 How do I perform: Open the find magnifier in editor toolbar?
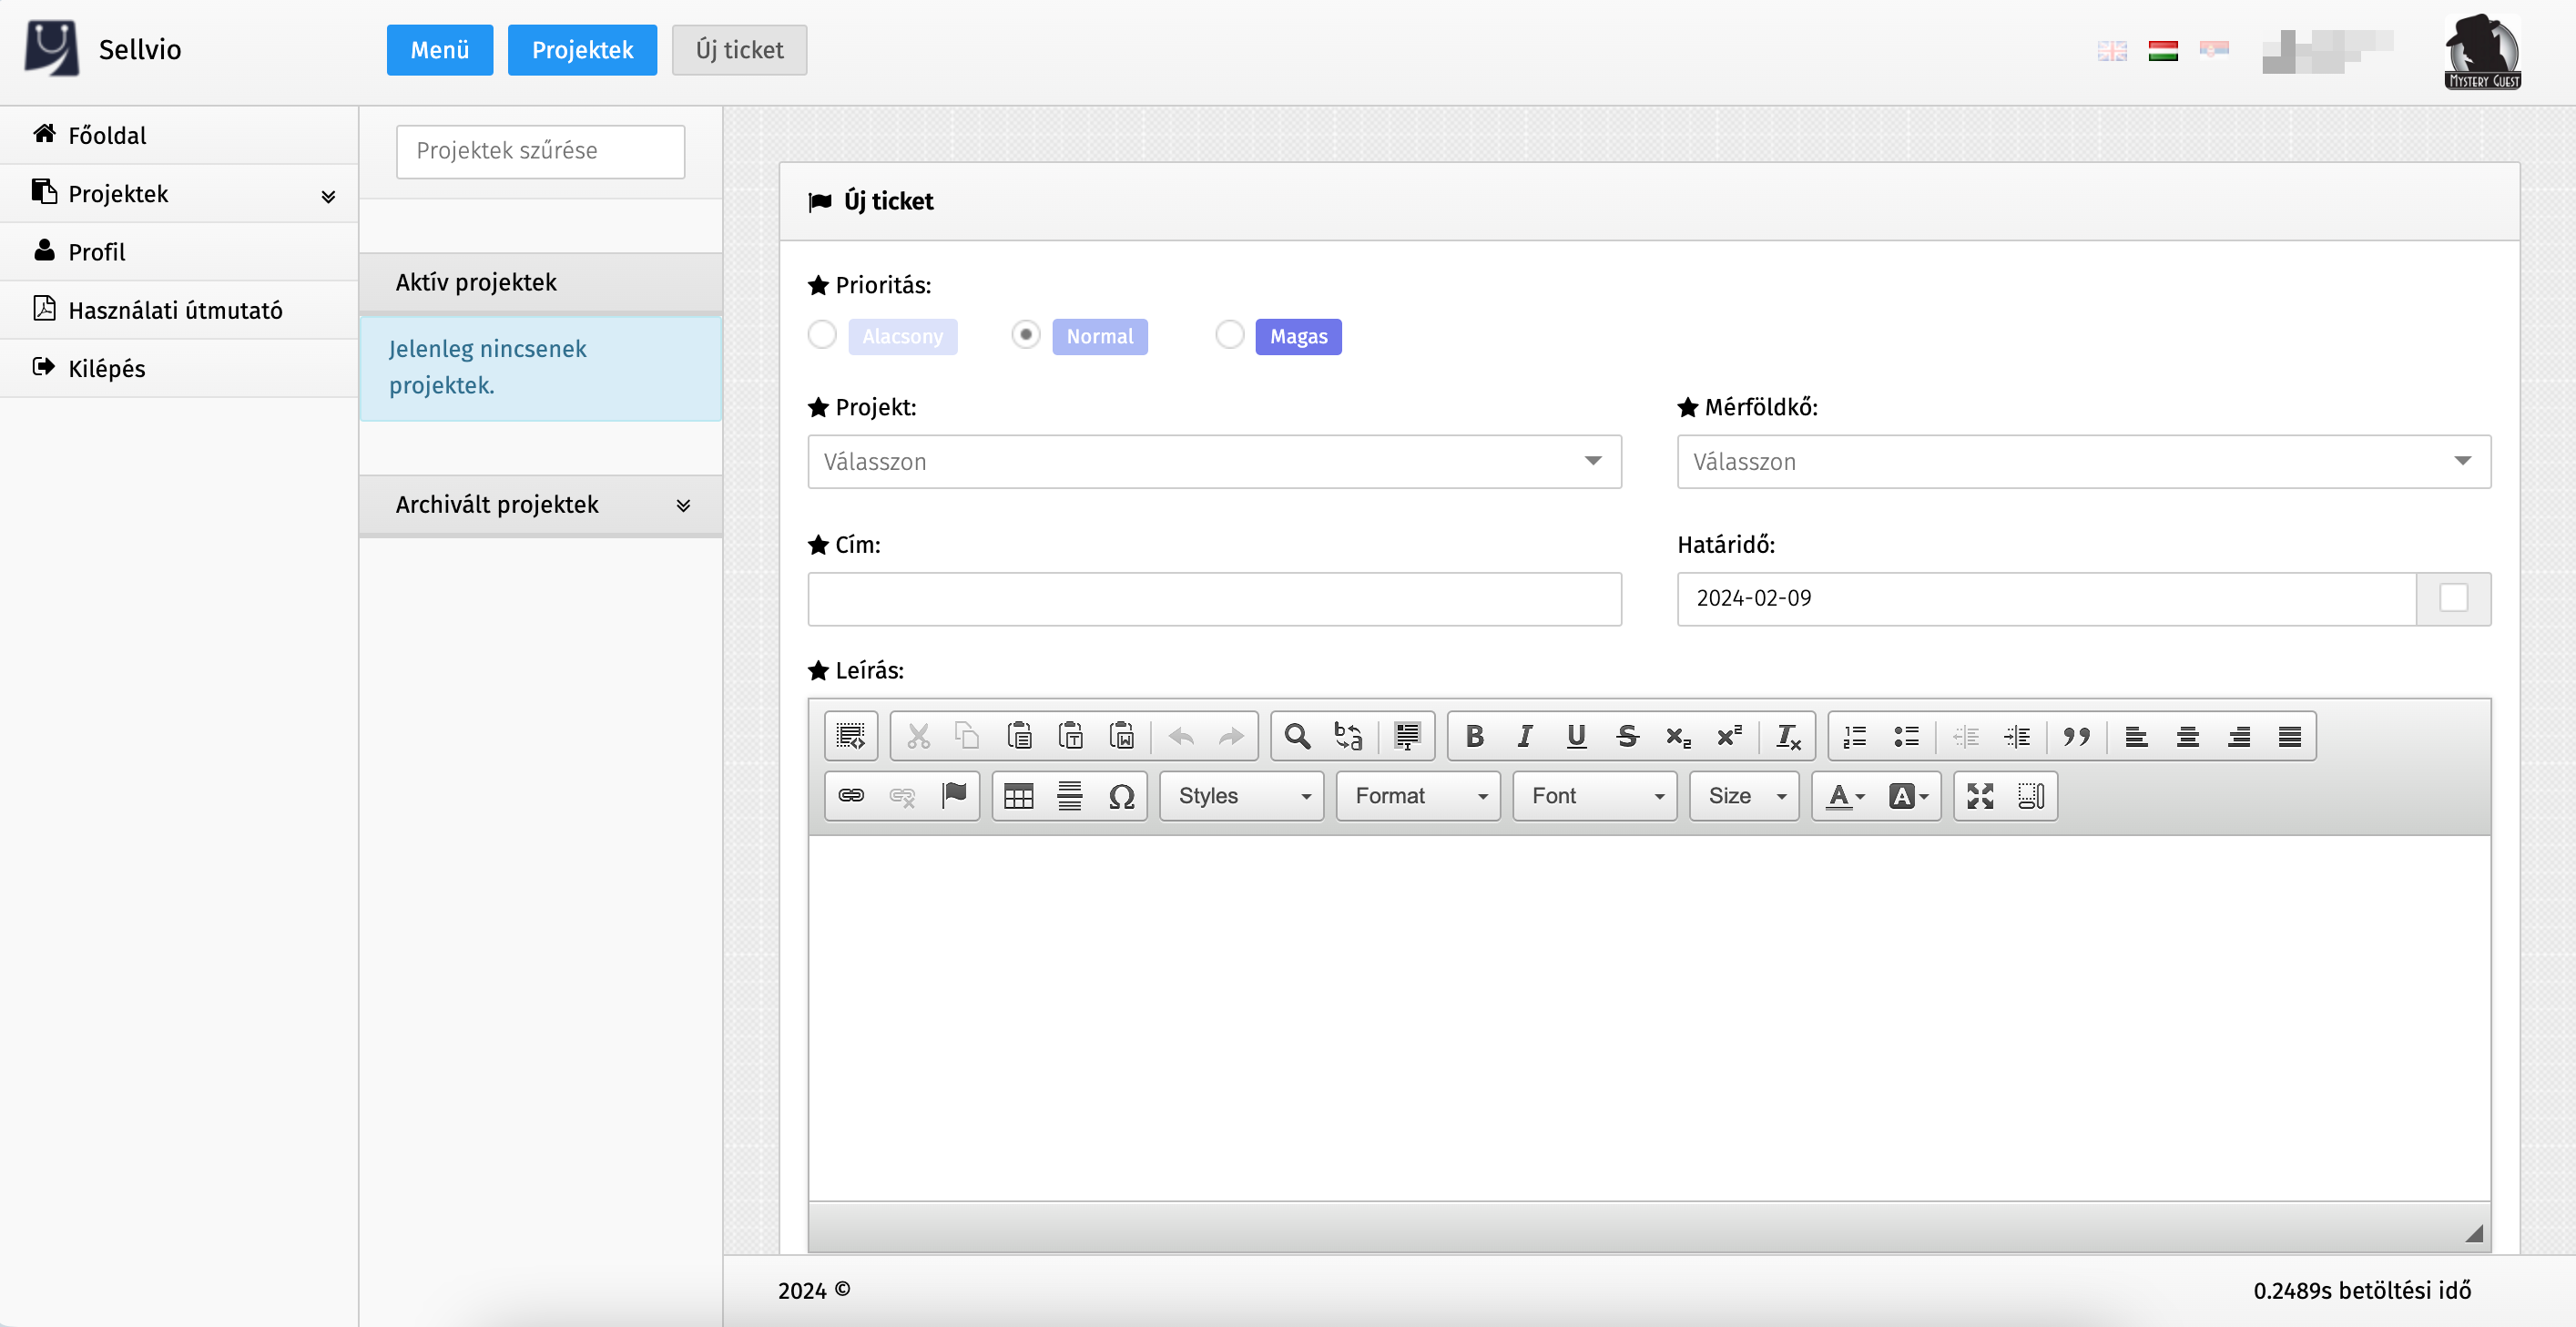click(1297, 737)
